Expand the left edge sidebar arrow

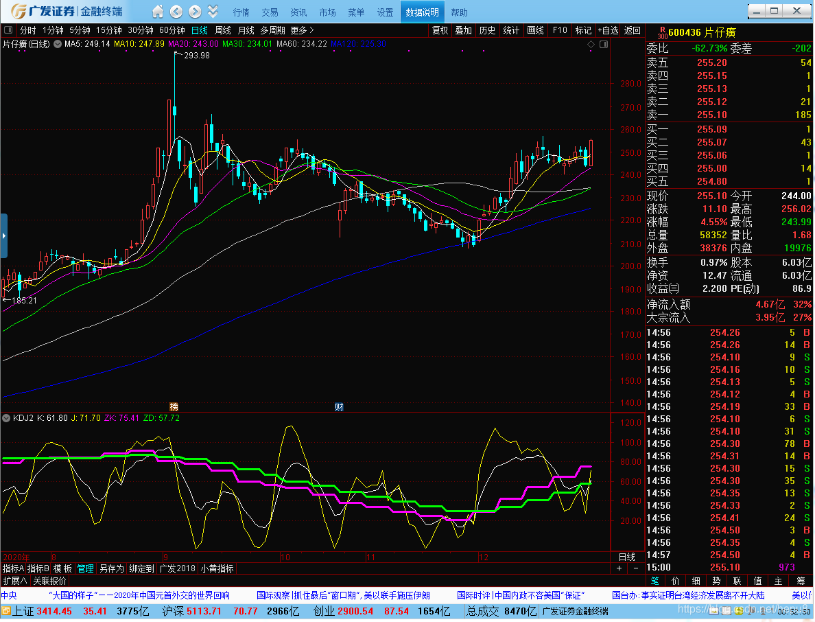pyautogui.click(x=3, y=235)
